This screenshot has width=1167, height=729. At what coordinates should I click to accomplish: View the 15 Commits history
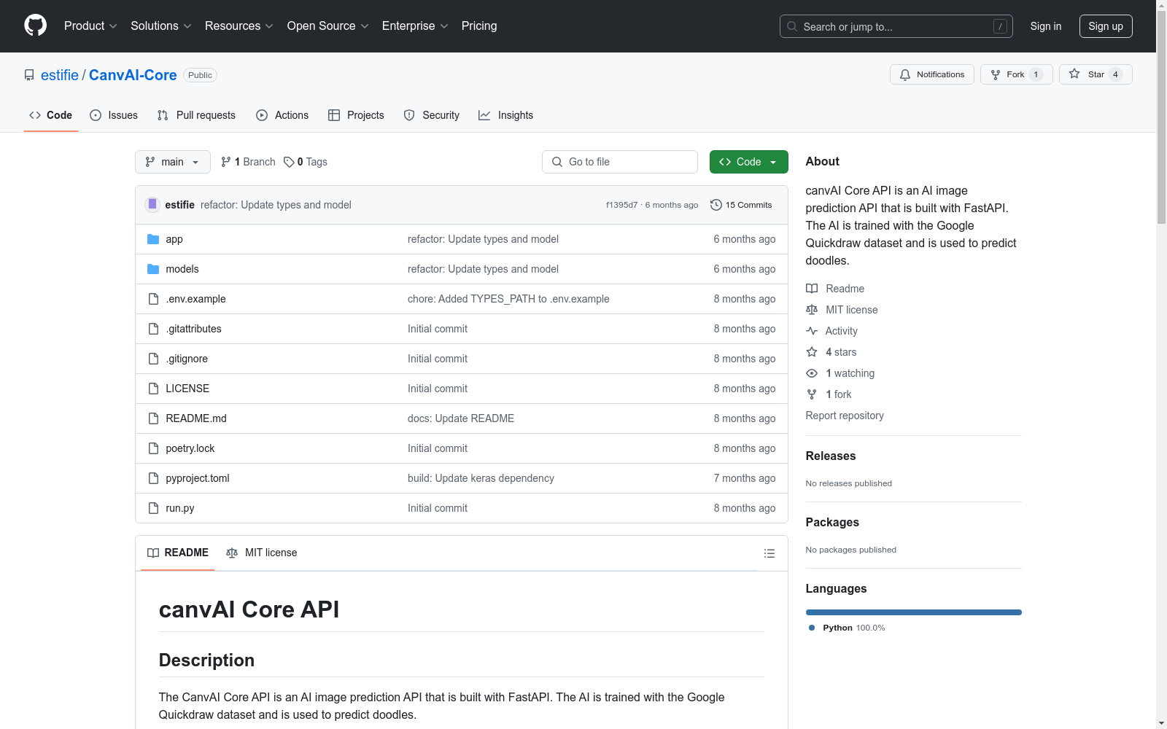(741, 205)
